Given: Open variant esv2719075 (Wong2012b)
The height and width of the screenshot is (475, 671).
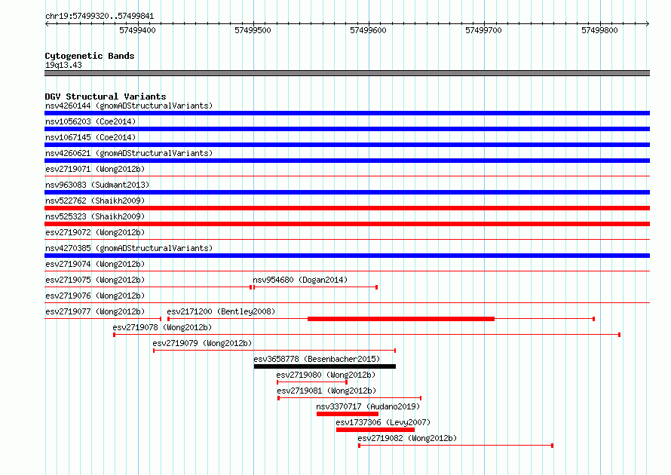Looking at the screenshot, I should [95, 280].
